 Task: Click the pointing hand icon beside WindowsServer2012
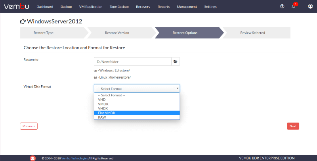[x=23, y=21]
